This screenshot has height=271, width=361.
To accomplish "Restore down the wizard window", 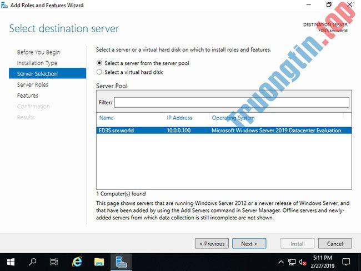I will coord(329,5).
